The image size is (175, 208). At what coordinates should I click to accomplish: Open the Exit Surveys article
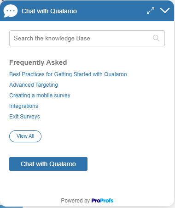click(x=24, y=117)
